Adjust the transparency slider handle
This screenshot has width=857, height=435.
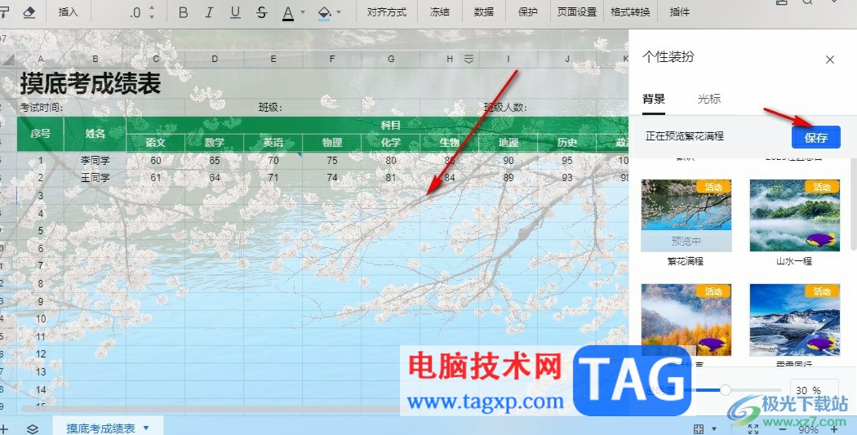click(726, 389)
